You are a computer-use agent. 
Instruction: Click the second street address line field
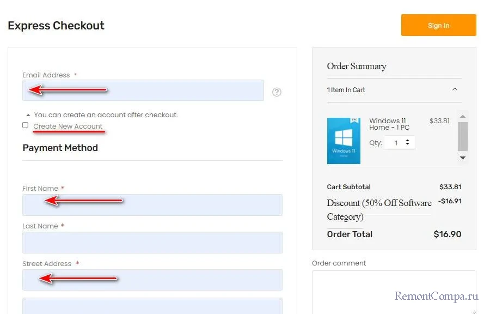tap(152, 305)
